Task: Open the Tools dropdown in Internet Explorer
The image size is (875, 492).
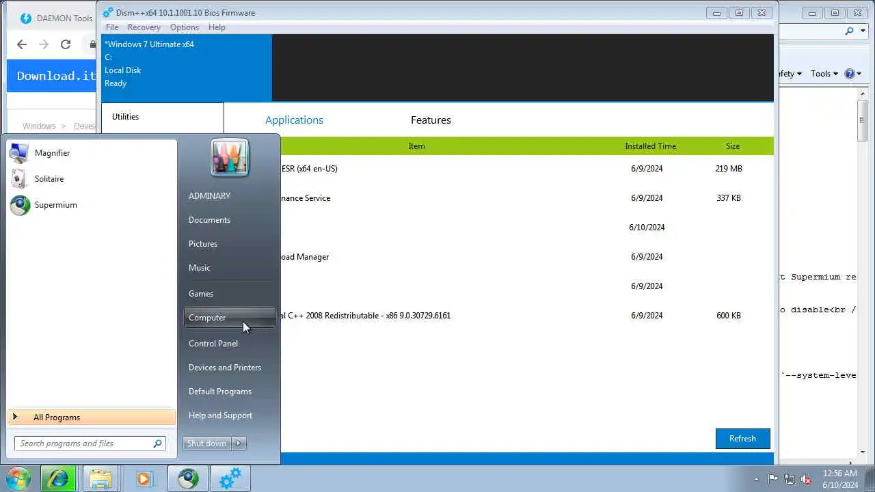Action: coord(824,74)
